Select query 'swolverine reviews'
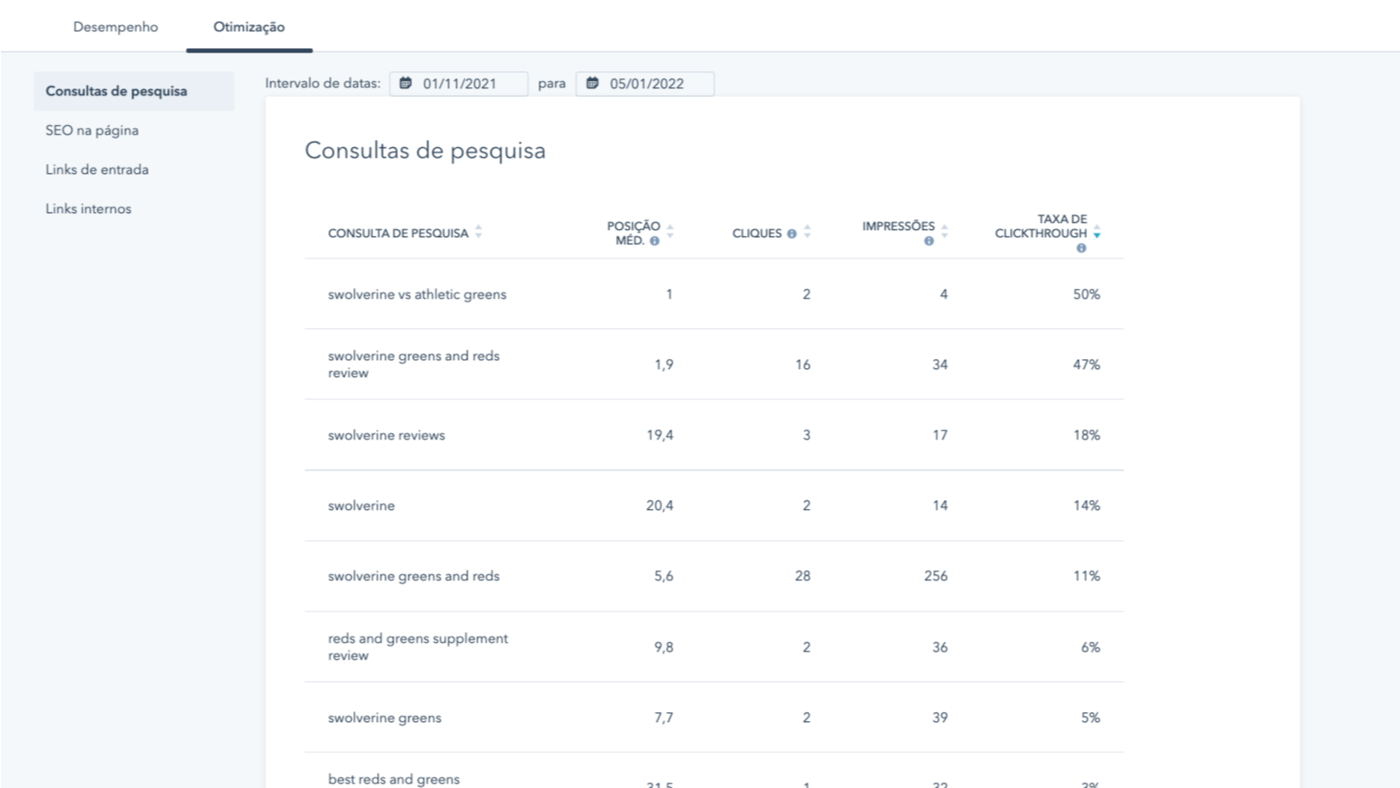 pos(386,435)
